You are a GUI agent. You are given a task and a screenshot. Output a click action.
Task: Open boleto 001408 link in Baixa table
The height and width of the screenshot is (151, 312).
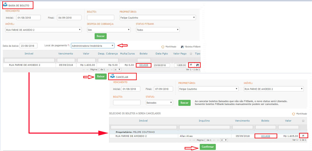coord(143,65)
